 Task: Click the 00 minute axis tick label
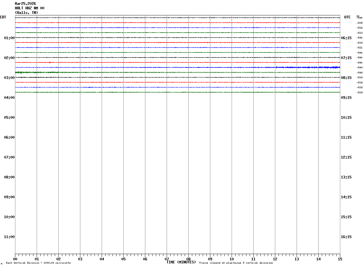coord(15,259)
